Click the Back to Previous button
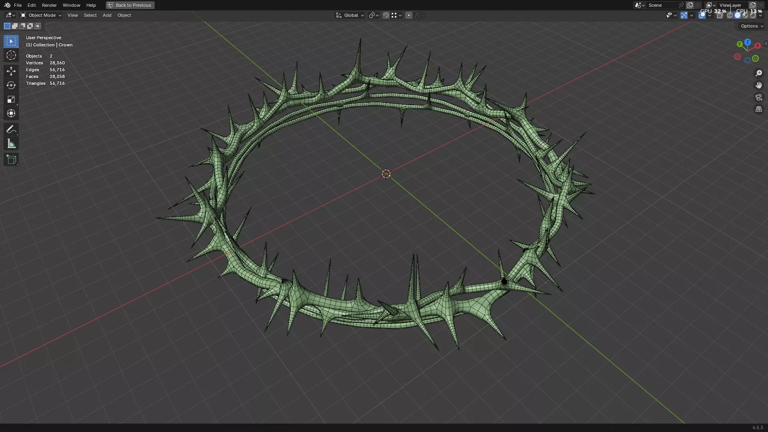Screen dimensions: 768x432 tap(130, 5)
